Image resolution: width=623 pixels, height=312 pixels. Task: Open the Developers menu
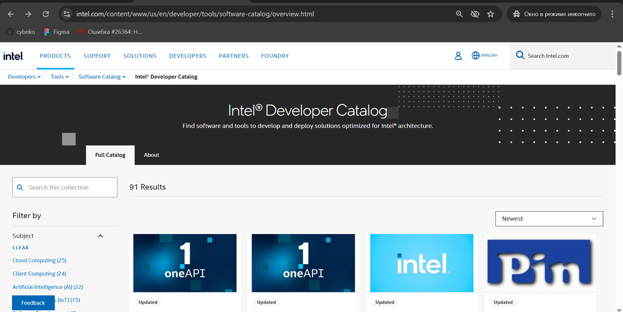coord(188,56)
